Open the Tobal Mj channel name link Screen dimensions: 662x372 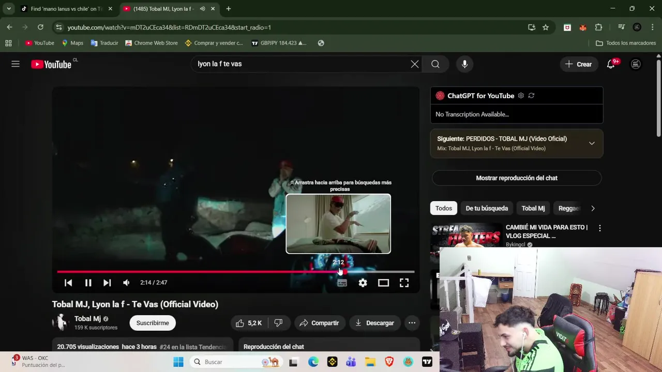pos(87,319)
